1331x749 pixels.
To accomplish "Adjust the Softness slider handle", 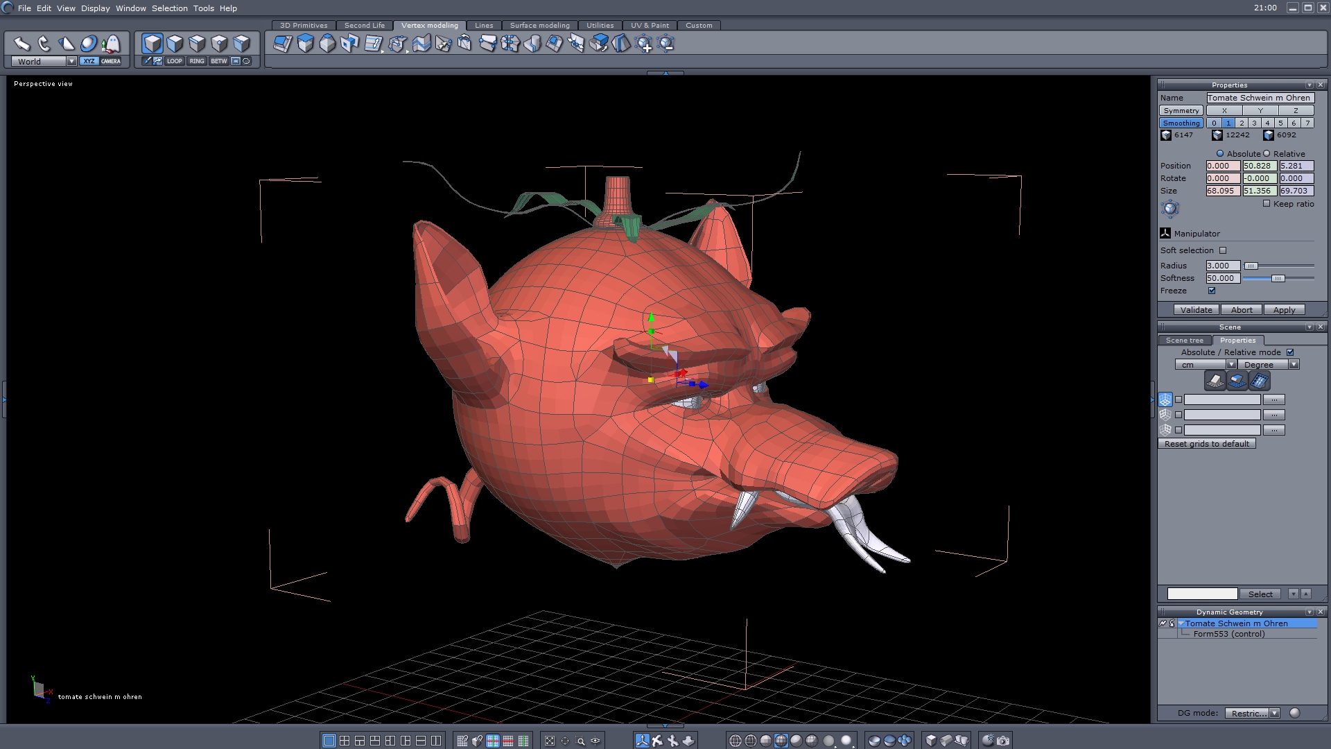I will (x=1278, y=278).
